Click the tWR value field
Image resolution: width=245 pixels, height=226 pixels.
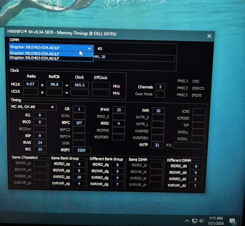(x=158, y=111)
